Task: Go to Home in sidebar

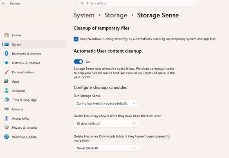Action: point(16,35)
